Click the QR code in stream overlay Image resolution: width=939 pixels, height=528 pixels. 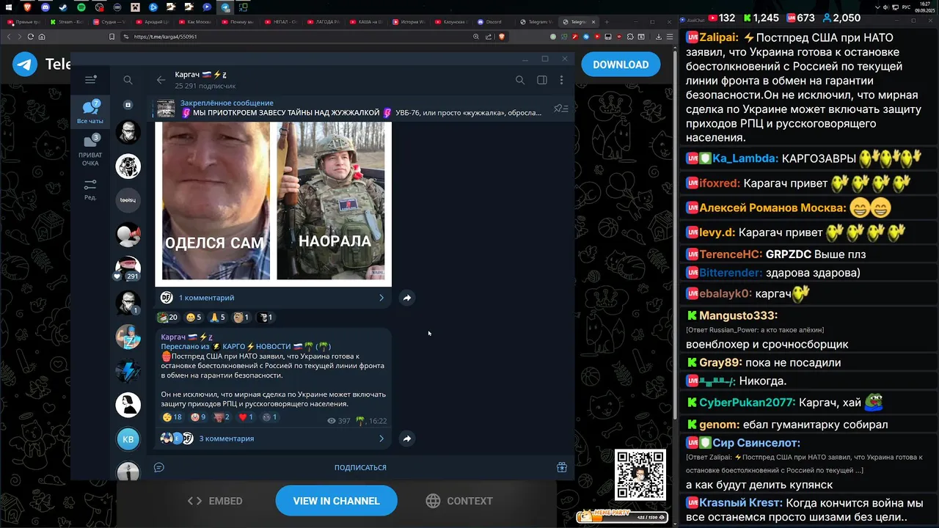click(x=640, y=475)
